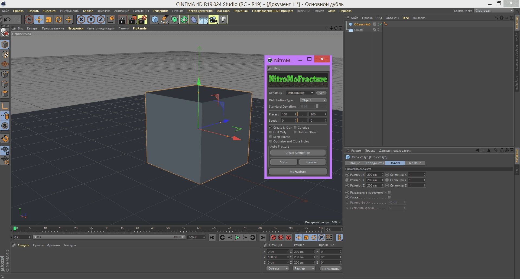The image size is (520, 279).
Task: Go to end of timeline
Action: [x=263, y=237]
